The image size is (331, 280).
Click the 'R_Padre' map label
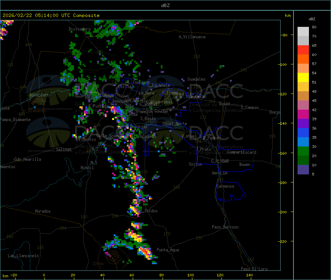[211, 138]
